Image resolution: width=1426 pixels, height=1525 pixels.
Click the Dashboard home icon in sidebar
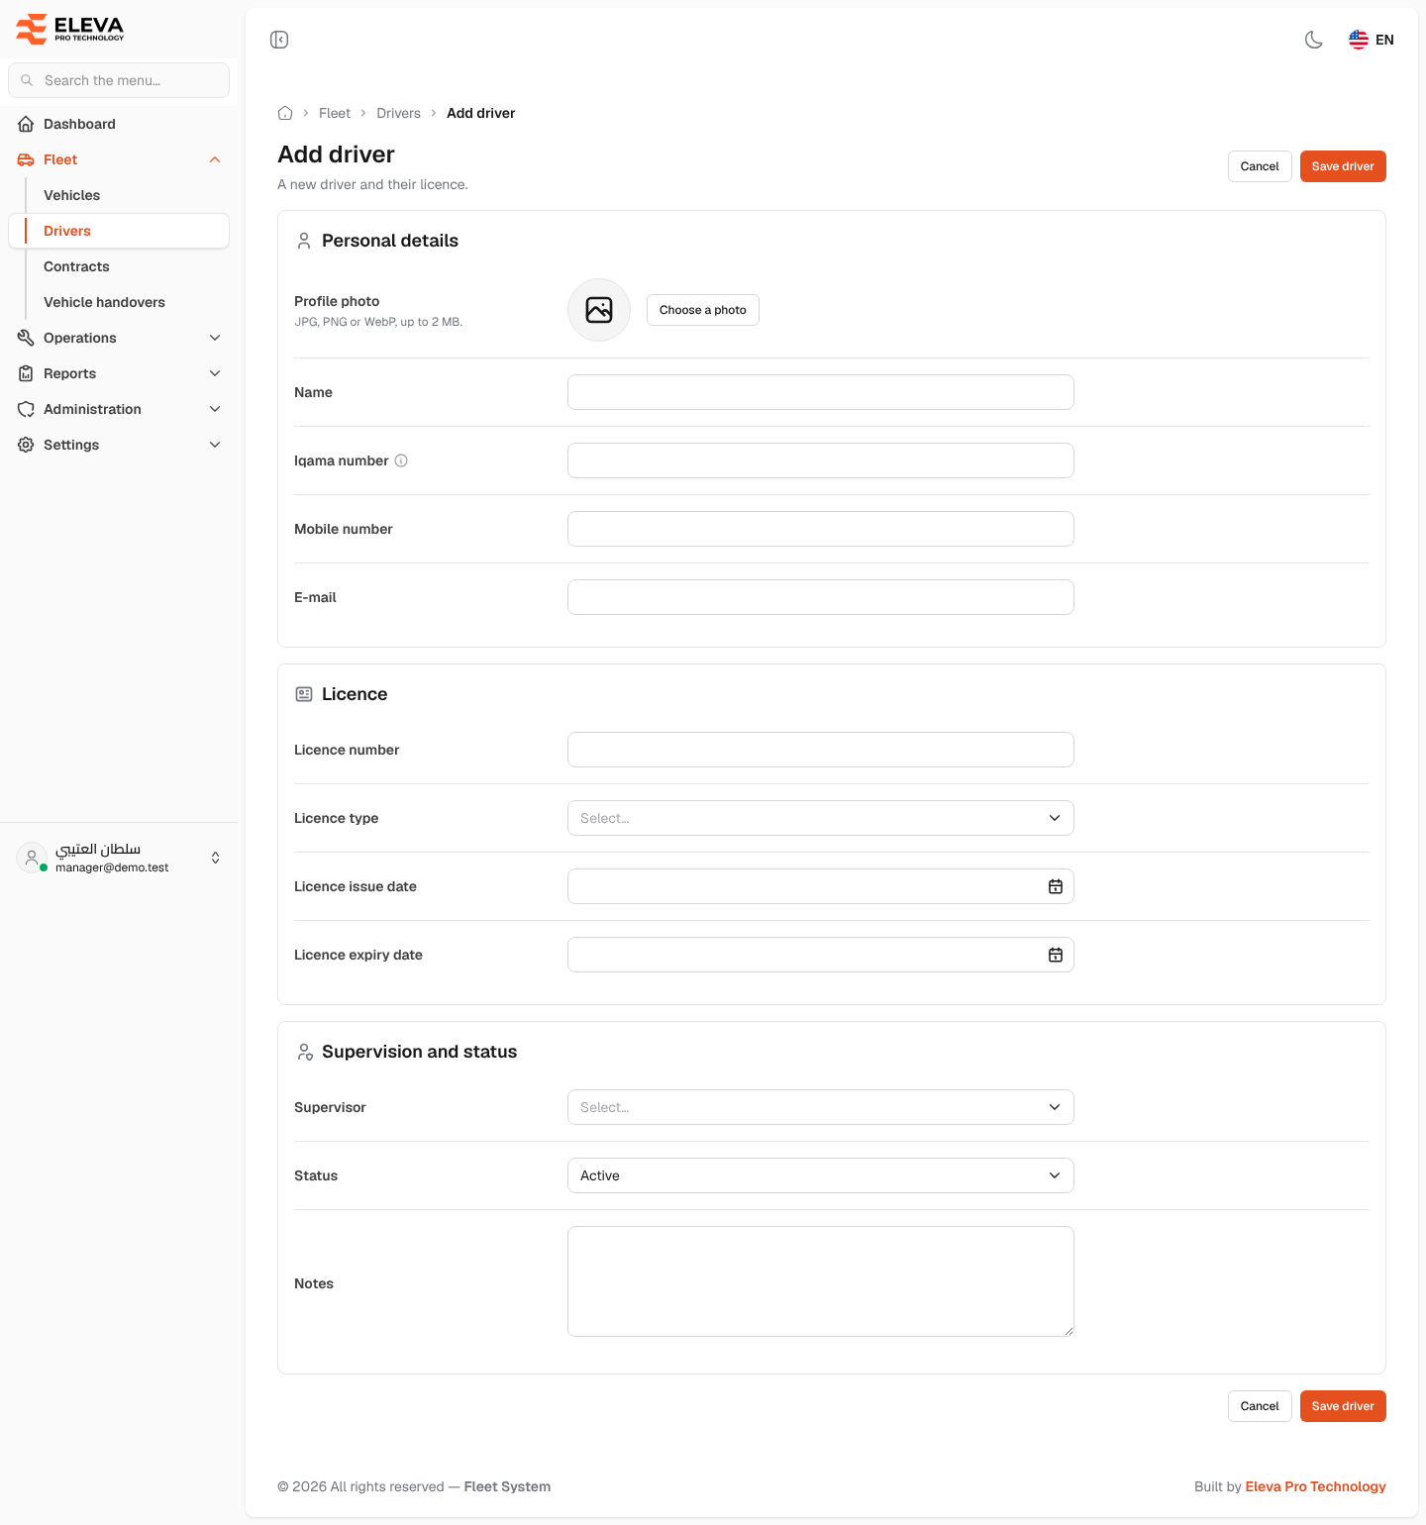tap(26, 124)
